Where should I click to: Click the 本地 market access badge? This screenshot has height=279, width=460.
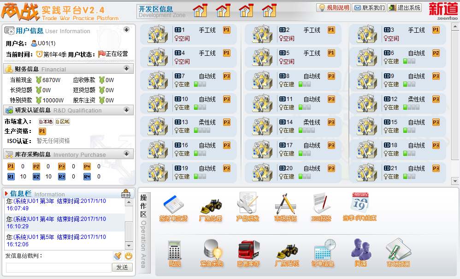pyautogui.click(x=46, y=121)
